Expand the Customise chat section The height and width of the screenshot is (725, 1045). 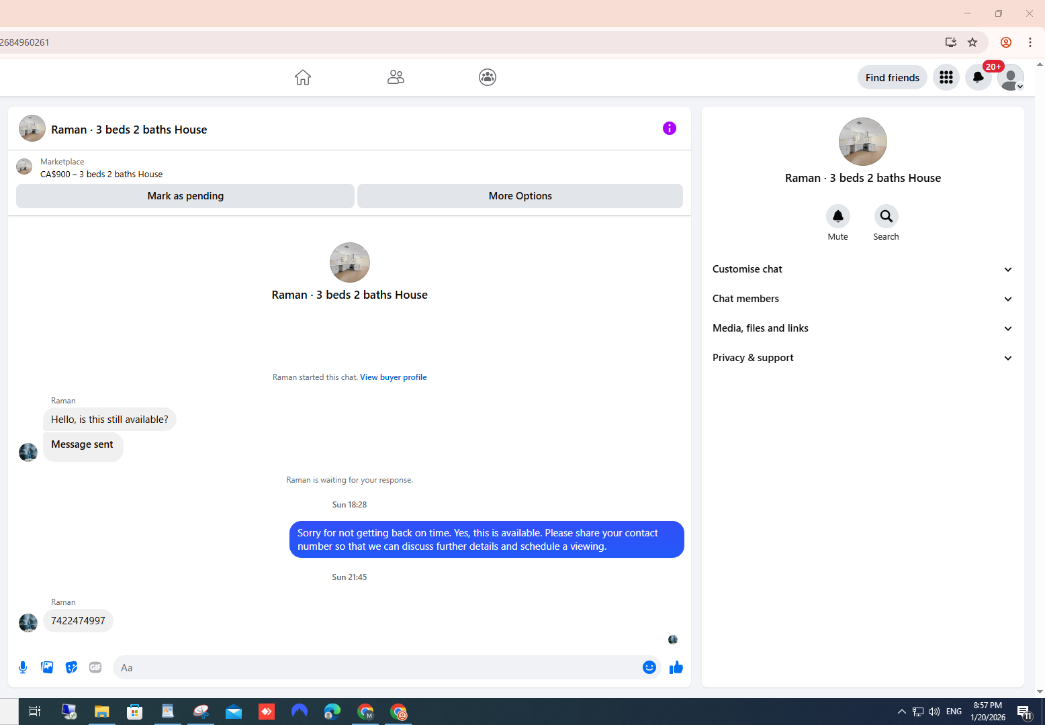click(862, 269)
